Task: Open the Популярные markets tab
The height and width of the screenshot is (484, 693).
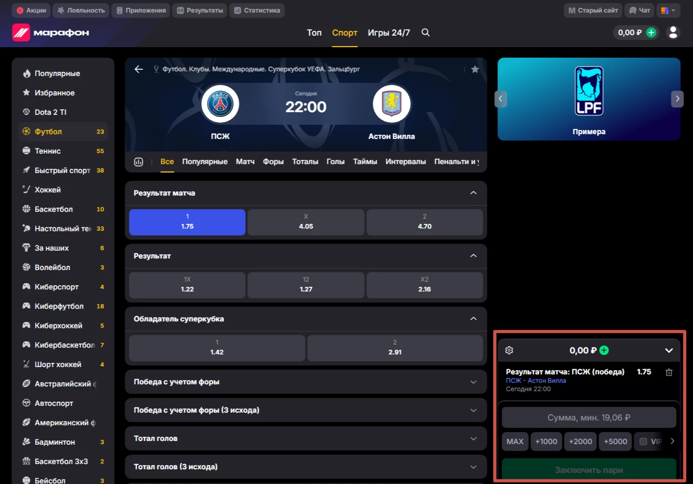Action: click(x=205, y=162)
